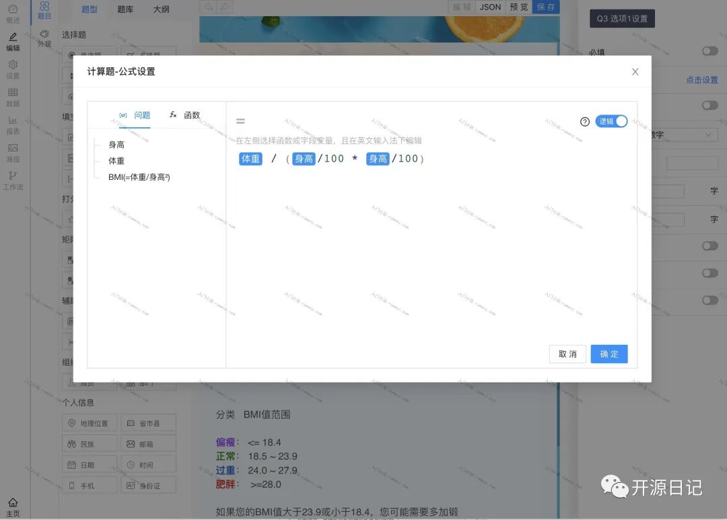The width and height of the screenshot is (727, 520).
Task: Select BMI(=体重/身高²) in the question tree
Action: coord(139,177)
